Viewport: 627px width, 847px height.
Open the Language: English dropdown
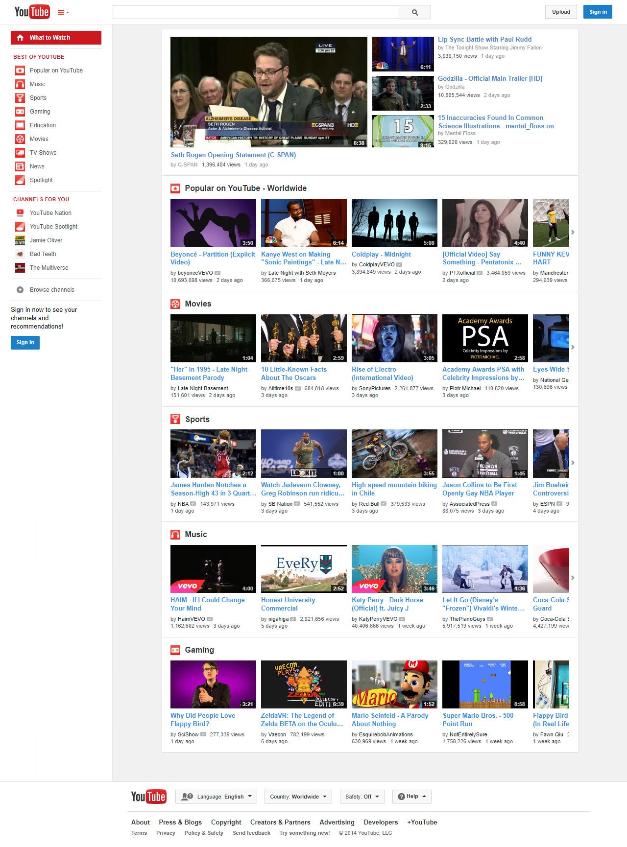click(x=216, y=797)
